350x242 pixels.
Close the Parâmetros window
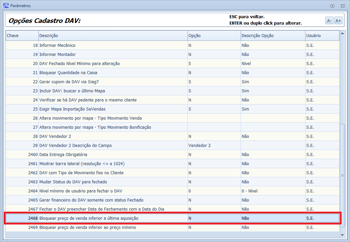[342, 6]
